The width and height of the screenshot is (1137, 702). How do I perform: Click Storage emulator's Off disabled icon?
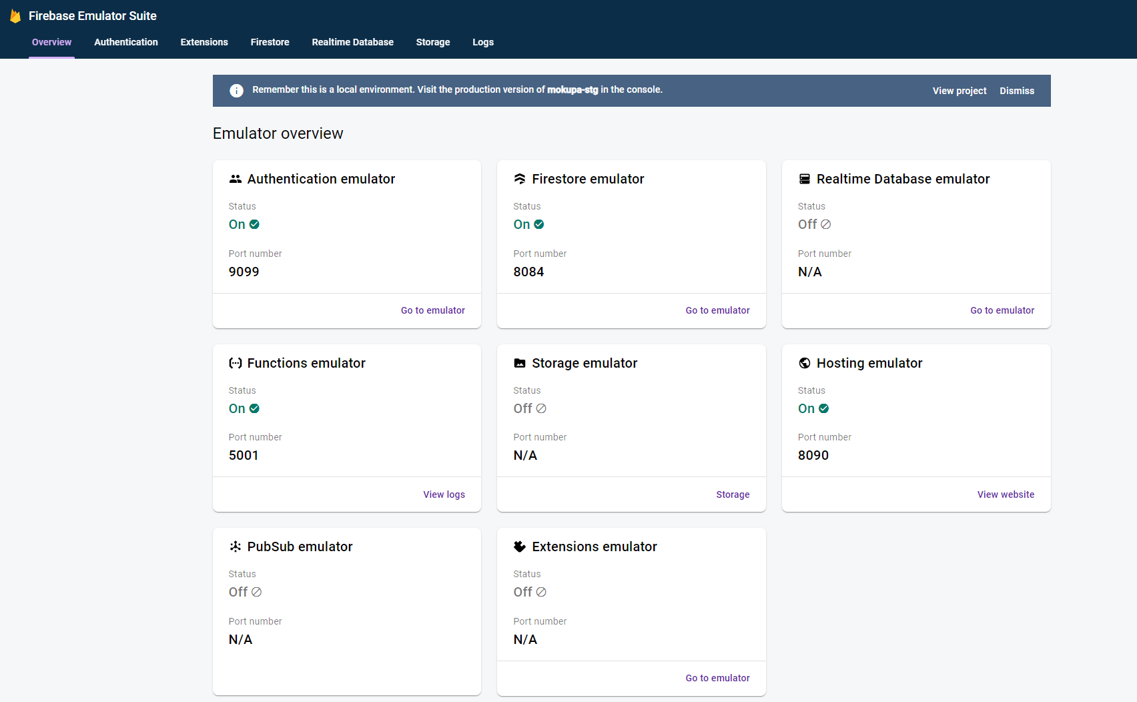point(541,408)
